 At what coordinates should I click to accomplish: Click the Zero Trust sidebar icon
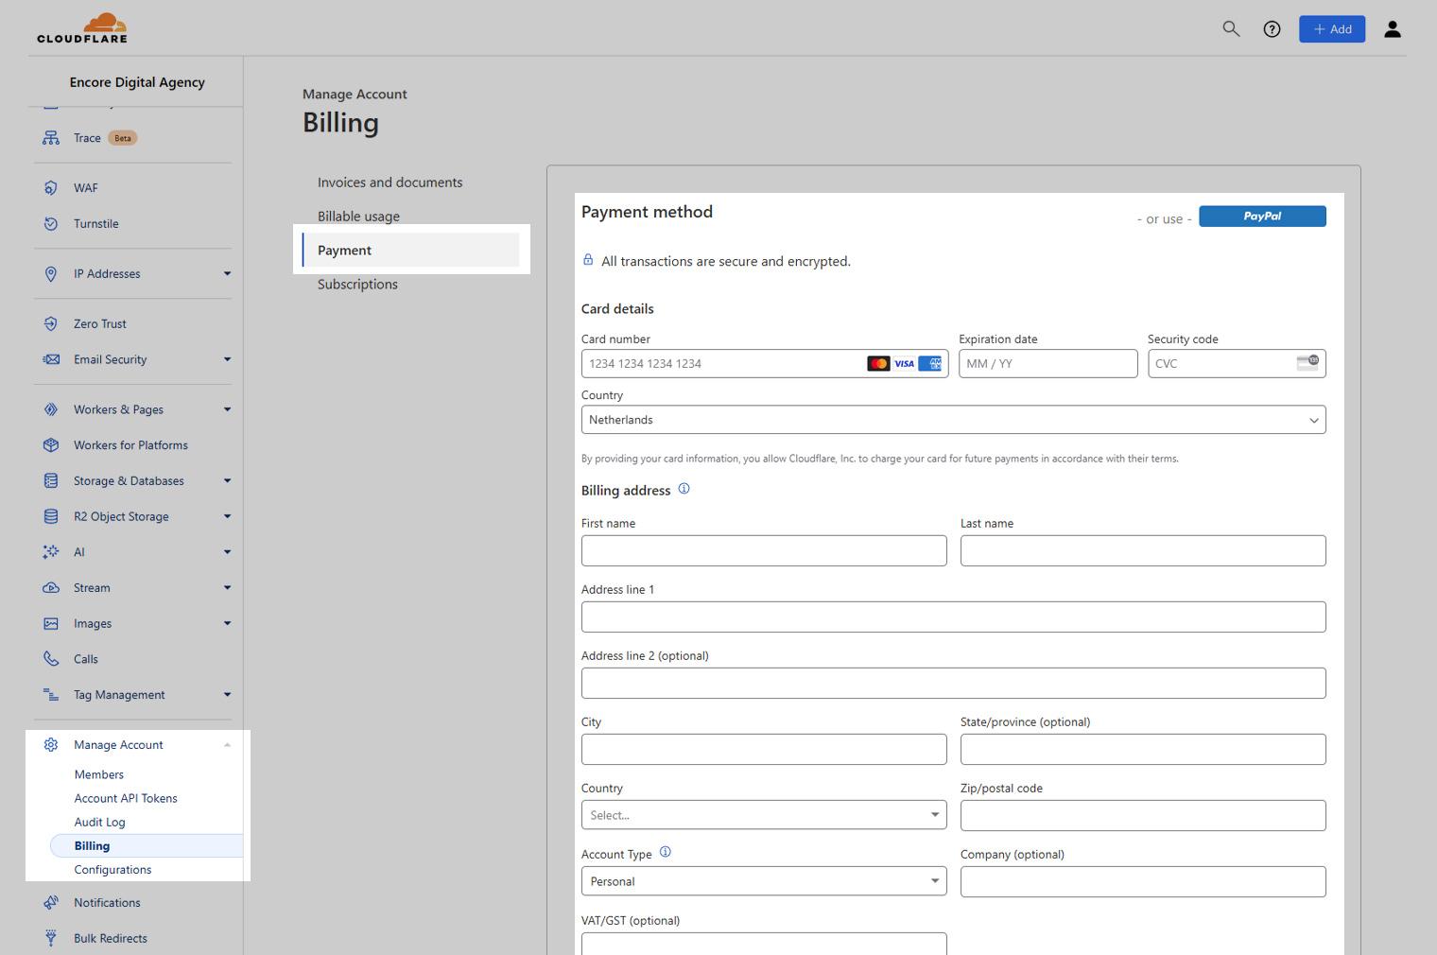click(x=51, y=323)
